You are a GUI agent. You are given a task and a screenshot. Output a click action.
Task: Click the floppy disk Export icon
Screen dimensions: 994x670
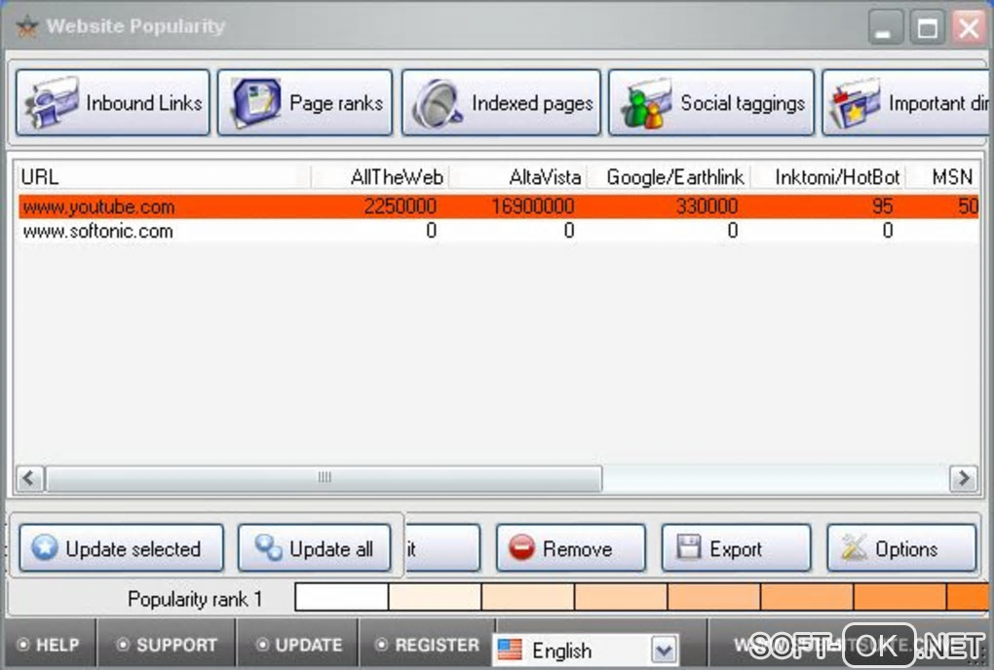point(688,547)
